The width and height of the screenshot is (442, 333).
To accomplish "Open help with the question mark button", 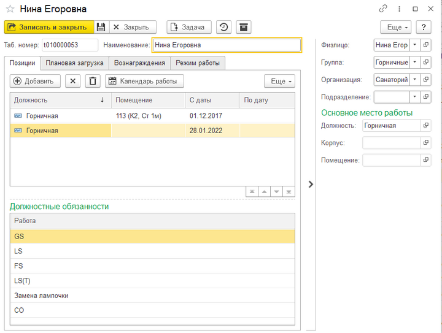I will click(x=424, y=27).
